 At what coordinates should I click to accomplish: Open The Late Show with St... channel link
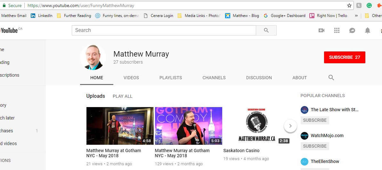[x=335, y=110]
